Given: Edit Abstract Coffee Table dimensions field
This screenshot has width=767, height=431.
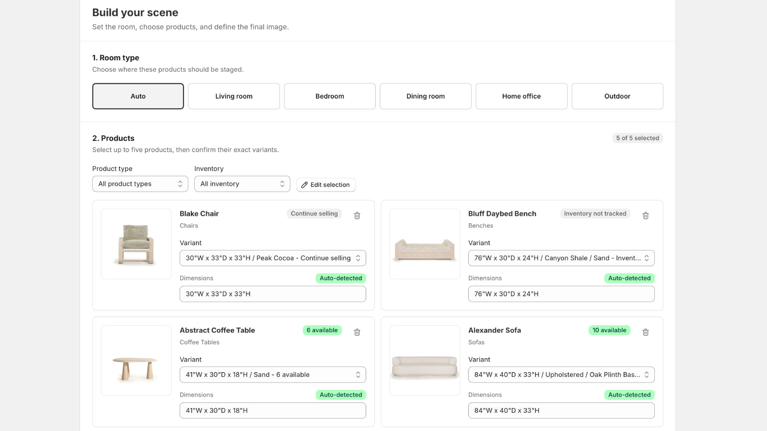Looking at the screenshot, I should click(x=273, y=410).
